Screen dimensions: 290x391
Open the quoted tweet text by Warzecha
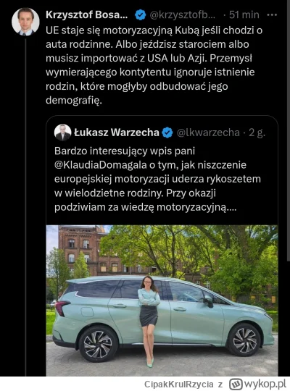[157, 179]
